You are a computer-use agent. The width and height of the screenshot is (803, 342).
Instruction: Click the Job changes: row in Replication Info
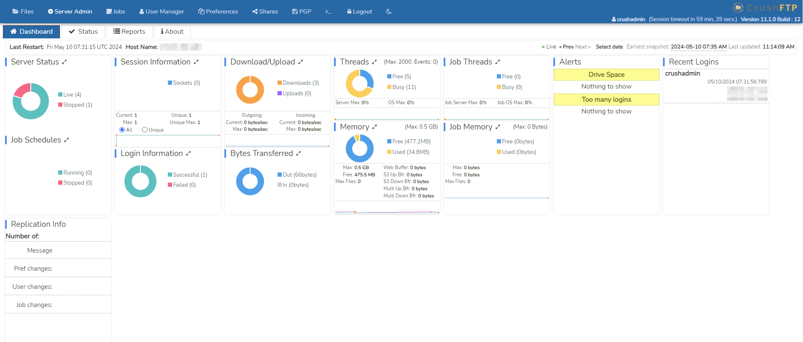tap(58, 305)
